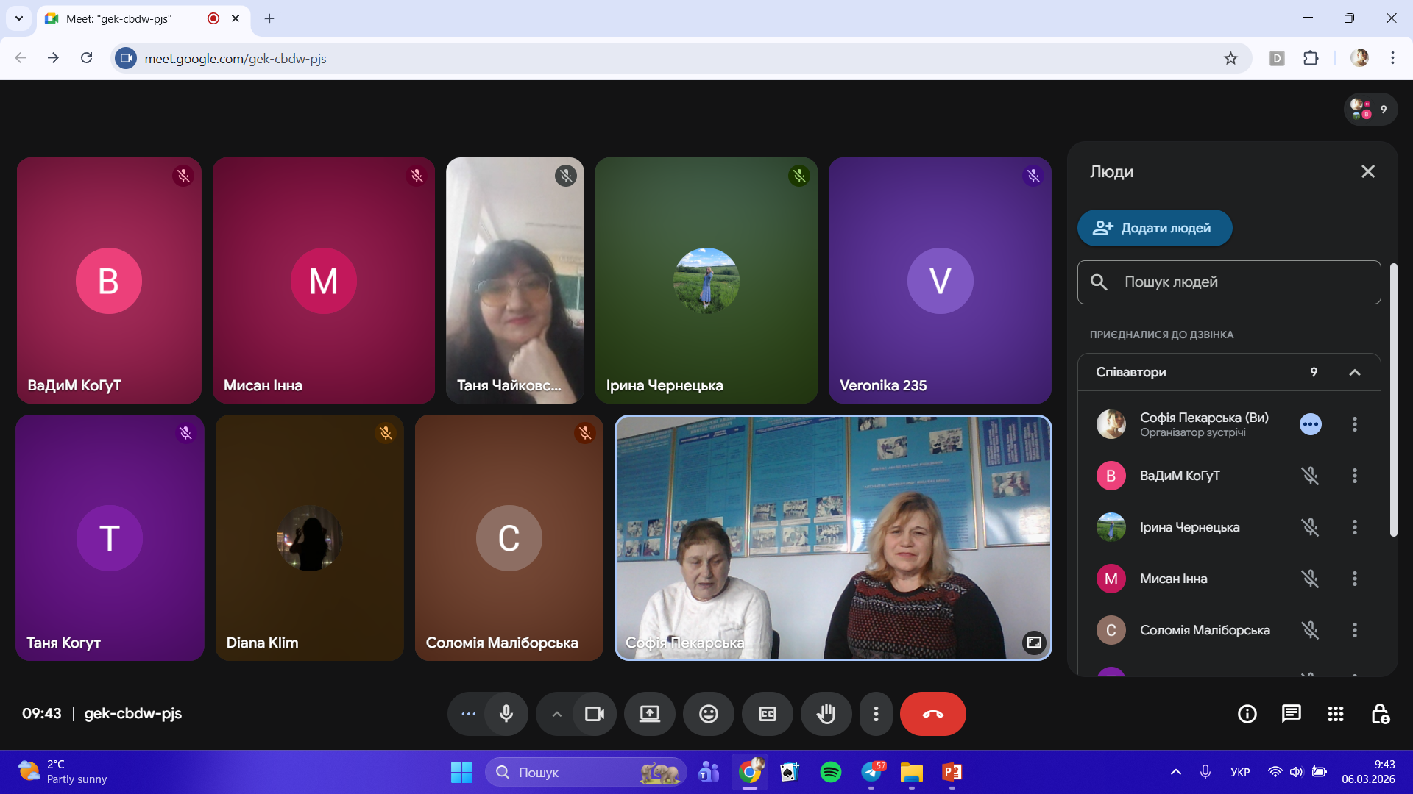Viewport: 1413px width, 794px height.
Task: Click the red leave call button
Action: point(932,713)
